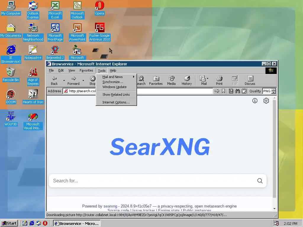Choose Synchronize... from Tools menu

[116, 82]
